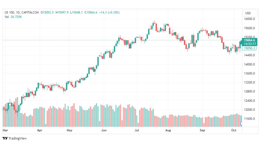Image resolution: width=261 pixels, height=143 pixels.
Task: Click the 14000.0 price axis label
Action: coord(249,64)
